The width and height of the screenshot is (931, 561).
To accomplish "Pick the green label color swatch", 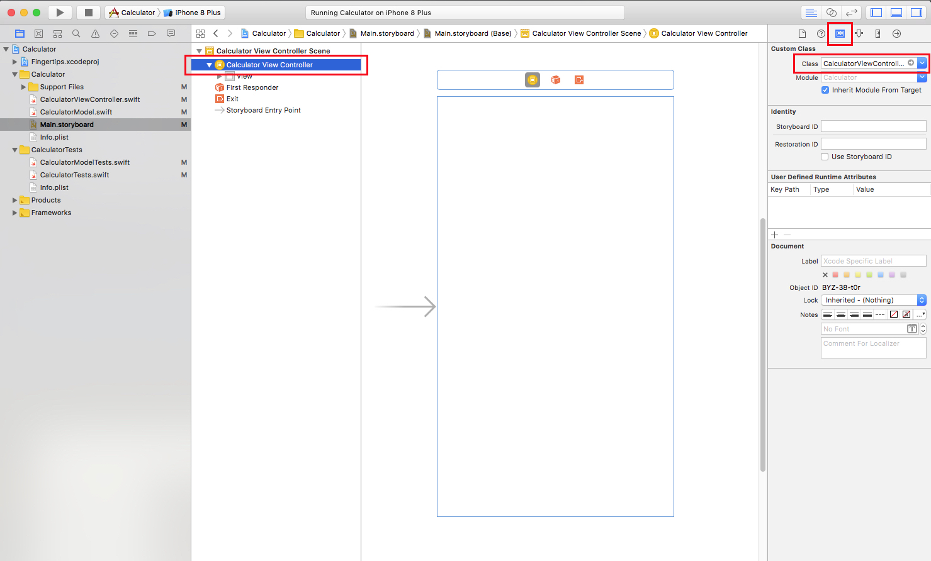I will [869, 275].
